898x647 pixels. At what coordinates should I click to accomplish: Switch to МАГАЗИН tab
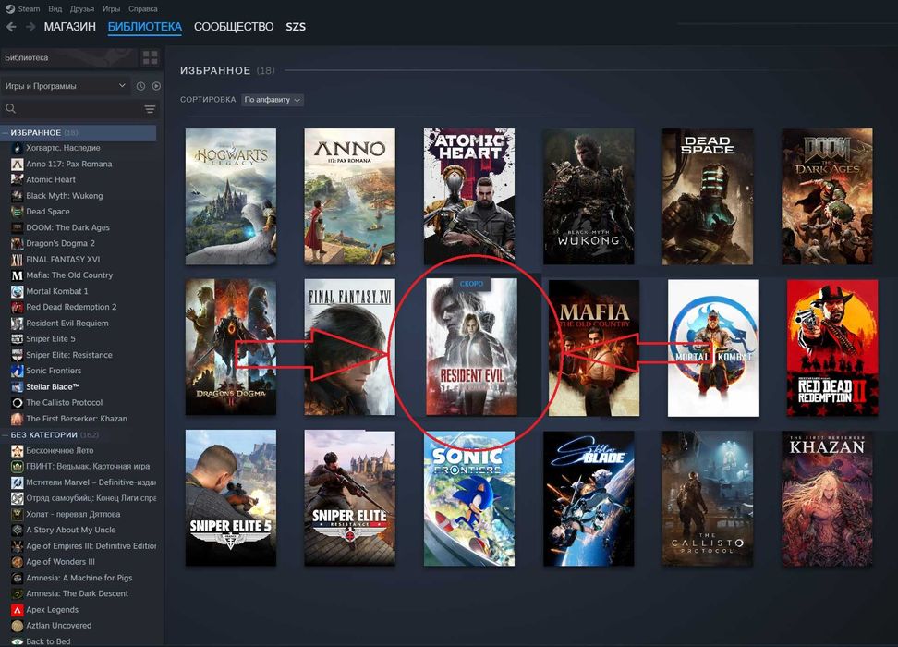click(x=70, y=27)
